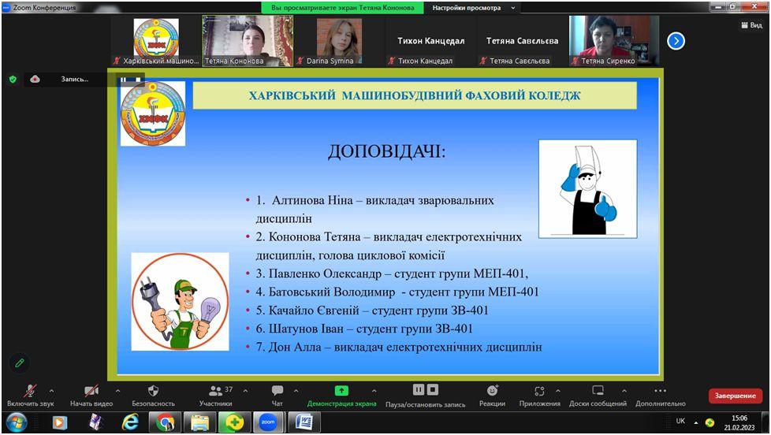Screen dimensions: 771x435
Task: Click green encryption shield icon
Action: point(13,79)
